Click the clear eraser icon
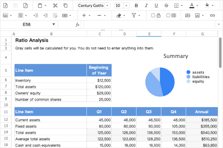 [x=118, y=15]
